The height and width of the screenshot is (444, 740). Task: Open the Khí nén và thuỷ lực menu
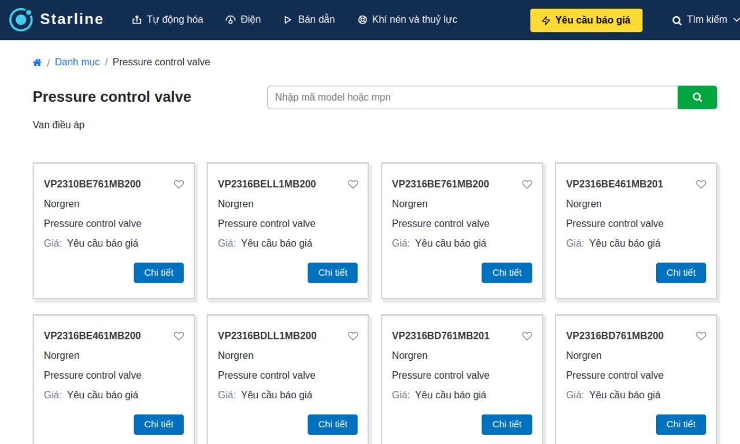(408, 20)
